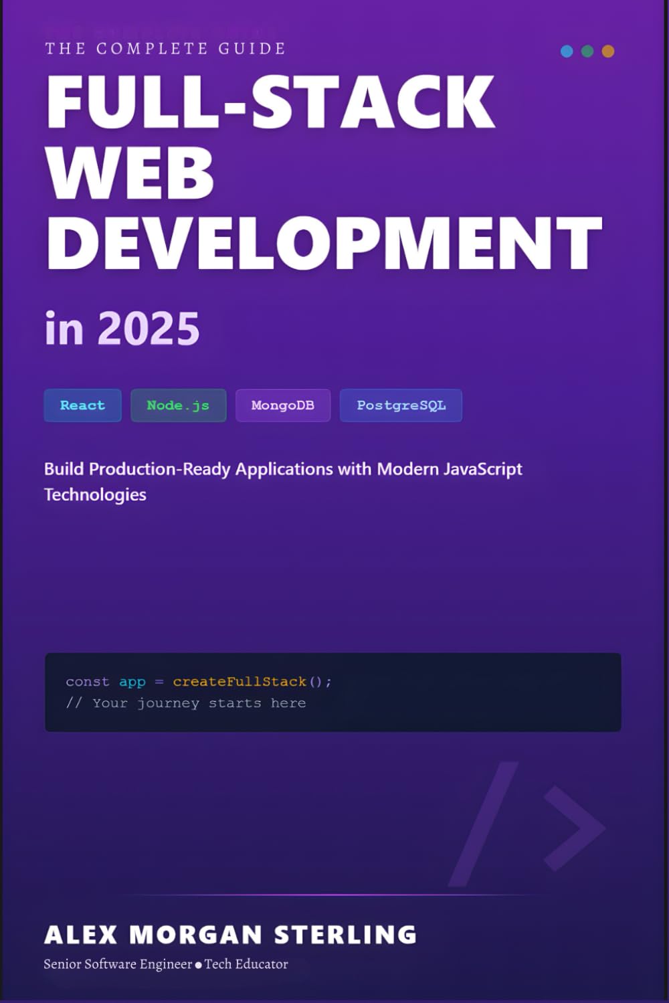Toggle the 'Your journey starts here' comment line
669x1003 pixels.
tap(186, 703)
